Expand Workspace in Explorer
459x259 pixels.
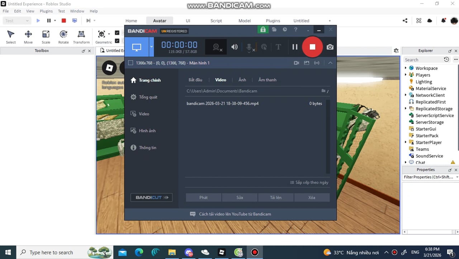pyautogui.click(x=406, y=68)
